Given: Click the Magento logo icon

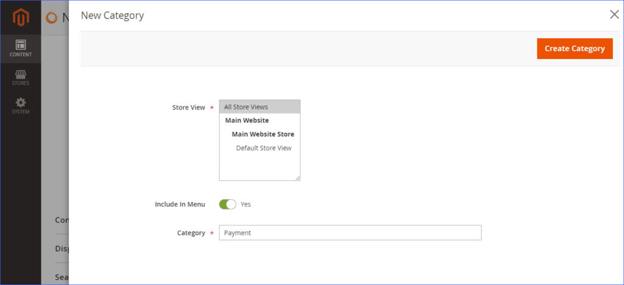Looking at the screenshot, I should pos(21,17).
